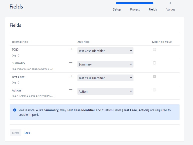Click the arrow icon beside Action field

pyautogui.click(x=71, y=90)
